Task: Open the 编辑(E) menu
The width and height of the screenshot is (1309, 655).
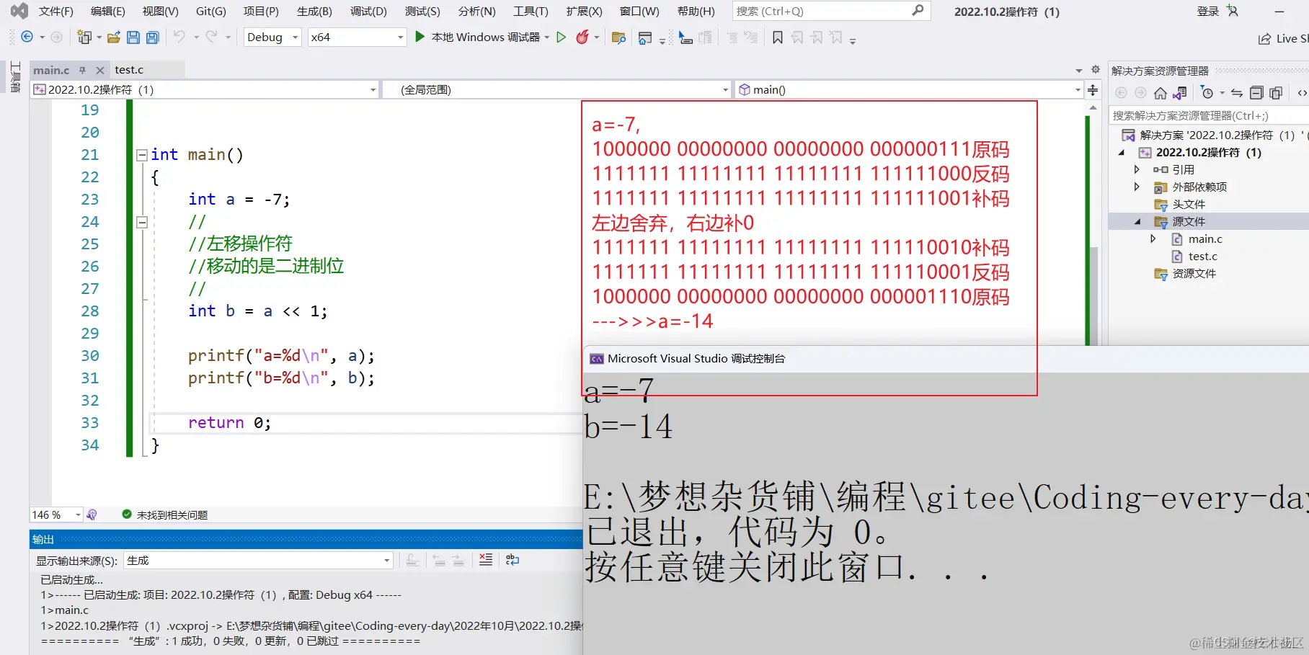Action: coord(108,12)
